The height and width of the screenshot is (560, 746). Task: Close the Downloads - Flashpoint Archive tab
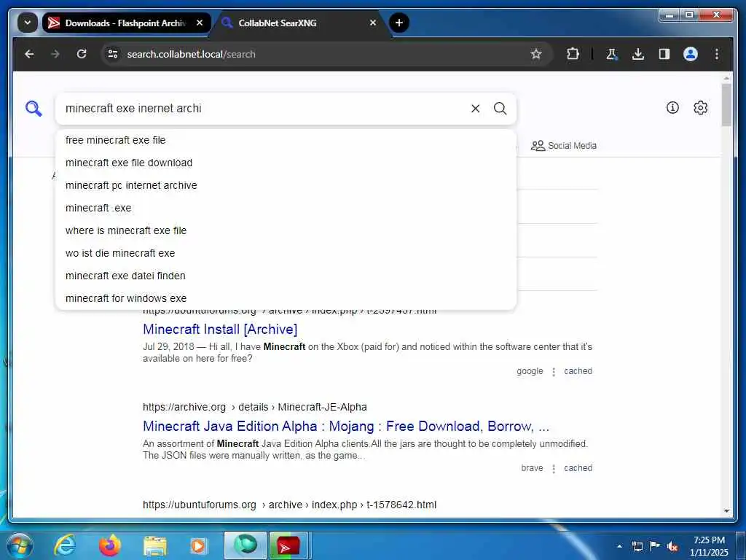[200, 23]
